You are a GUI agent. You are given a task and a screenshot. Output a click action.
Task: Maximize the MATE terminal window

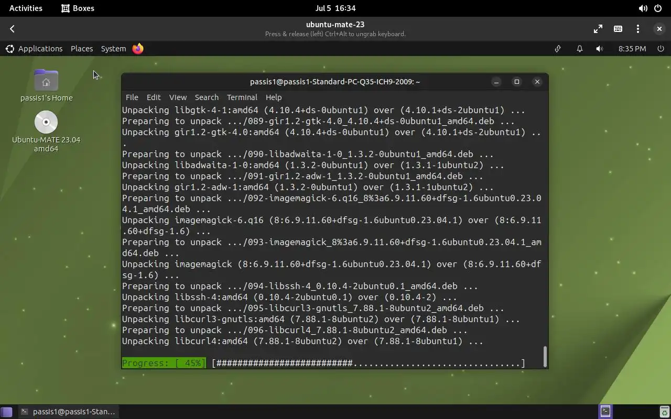[x=517, y=82]
